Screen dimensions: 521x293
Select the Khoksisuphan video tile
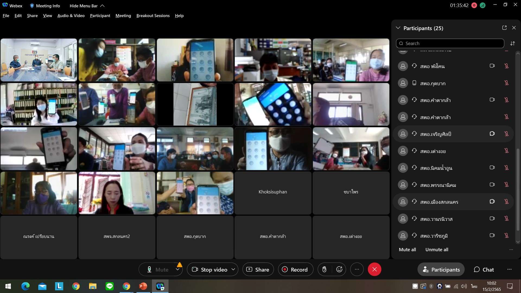(273, 193)
